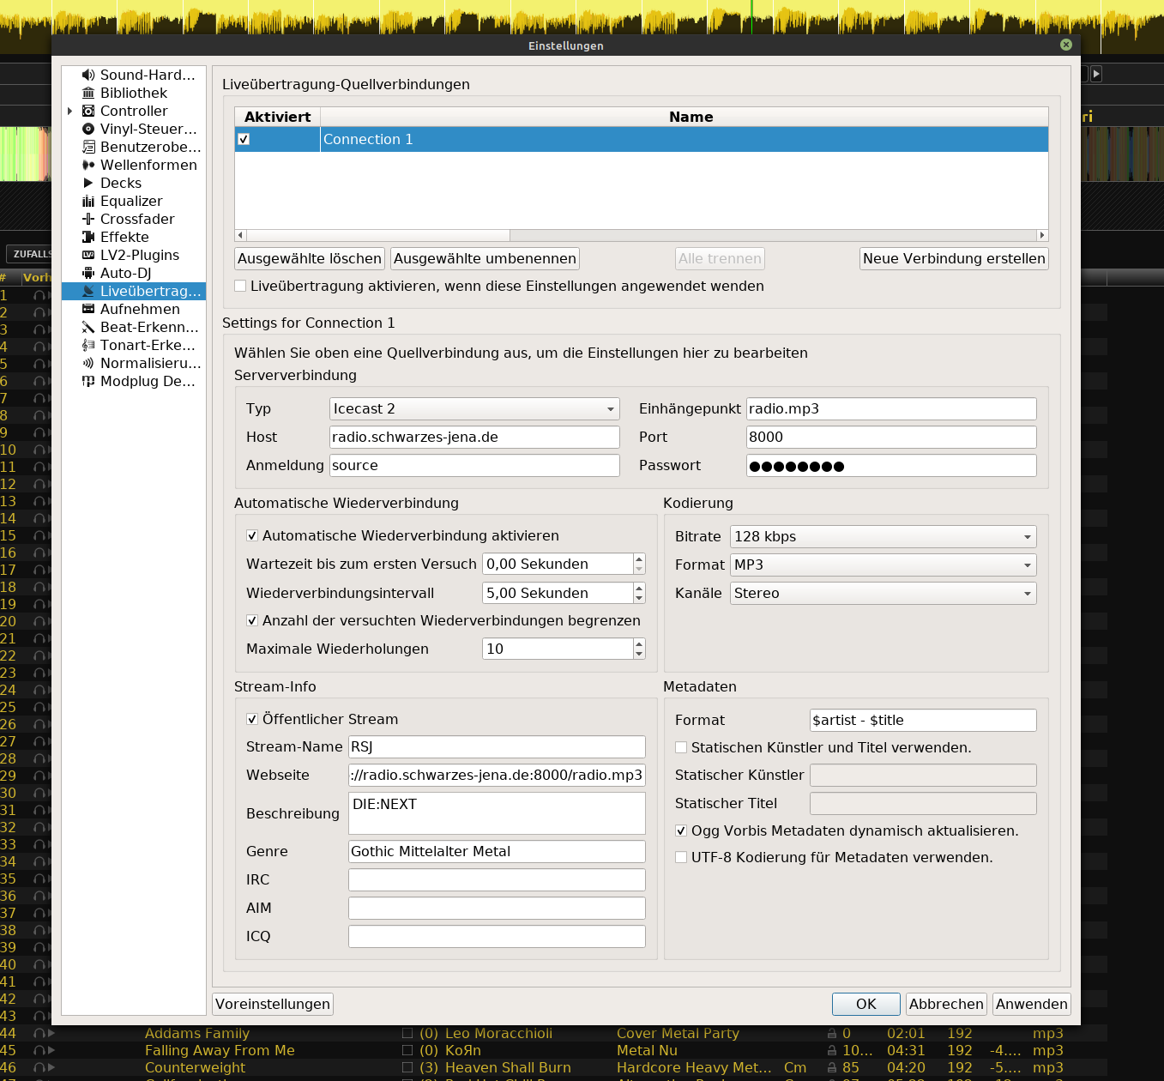Enable Liveübertragung aktivieren on apply checkbox
The height and width of the screenshot is (1081, 1164).
pyautogui.click(x=240, y=286)
